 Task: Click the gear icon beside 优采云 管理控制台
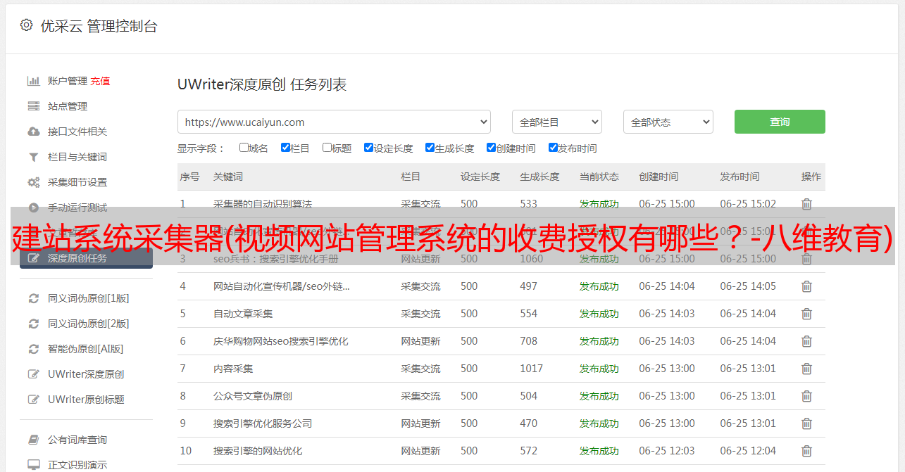[x=26, y=25]
